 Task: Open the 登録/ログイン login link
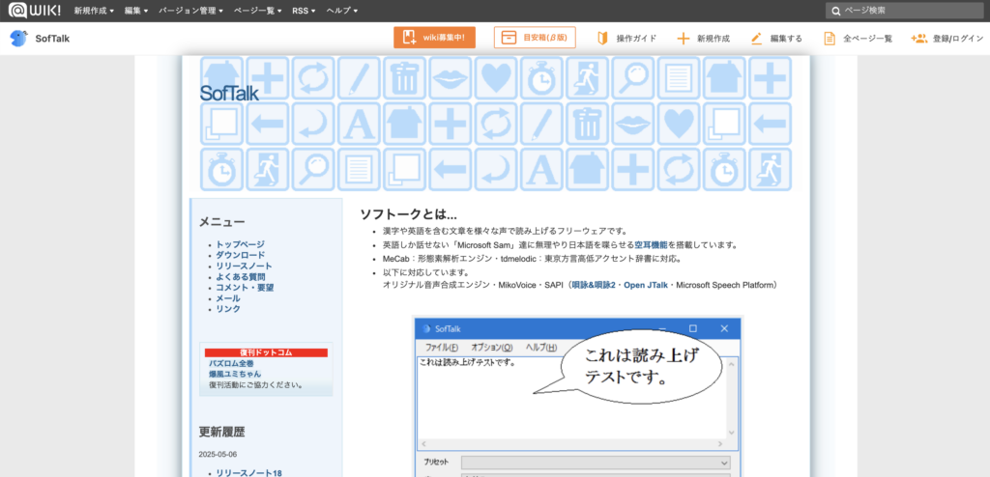click(x=947, y=39)
